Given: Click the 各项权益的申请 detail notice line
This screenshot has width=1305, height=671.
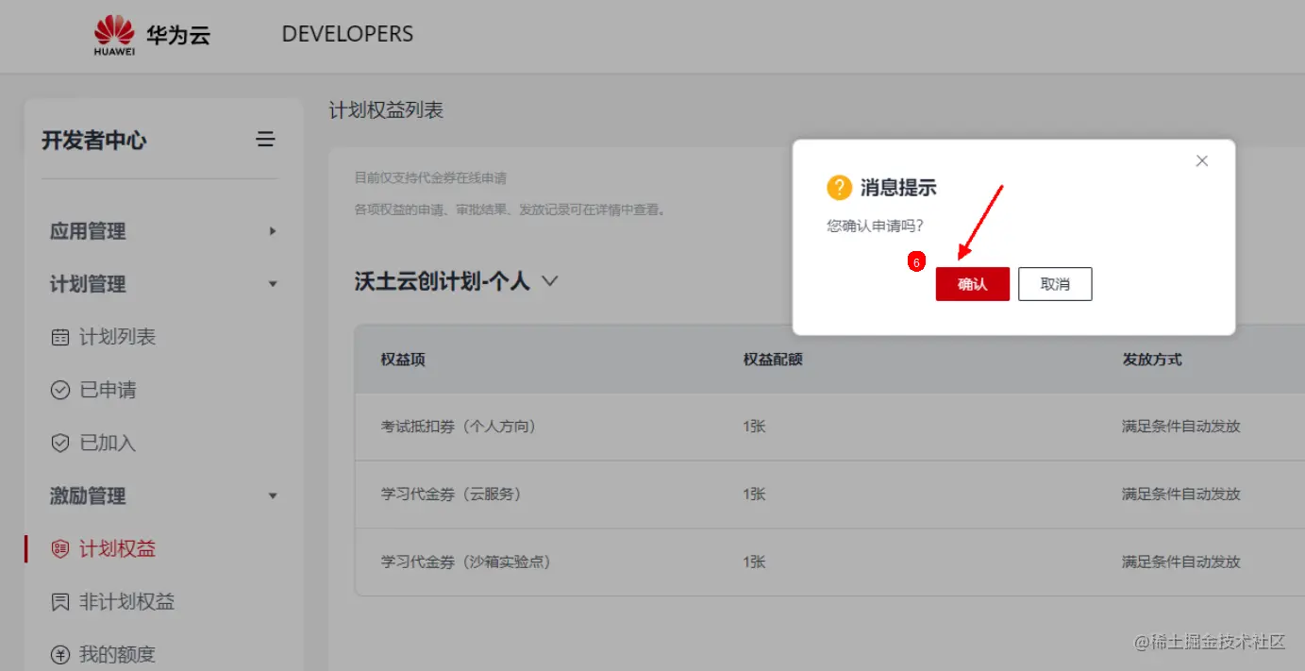Looking at the screenshot, I should (x=510, y=210).
